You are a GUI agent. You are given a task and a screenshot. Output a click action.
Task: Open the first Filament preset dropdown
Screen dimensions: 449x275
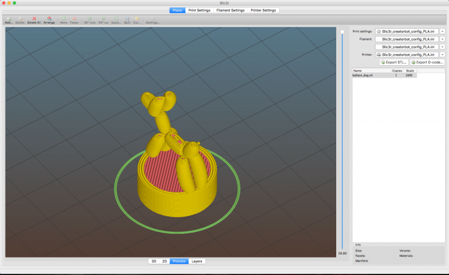(443, 39)
